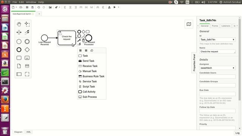This screenshot has height=136, width=242.
Task: Click the properties panel vertical scrollbar
Action: coord(239,59)
